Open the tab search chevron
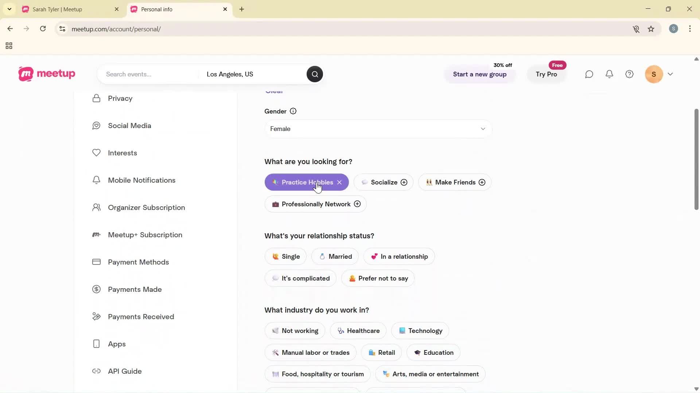Viewport: 700px width, 393px height. [x=9, y=9]
